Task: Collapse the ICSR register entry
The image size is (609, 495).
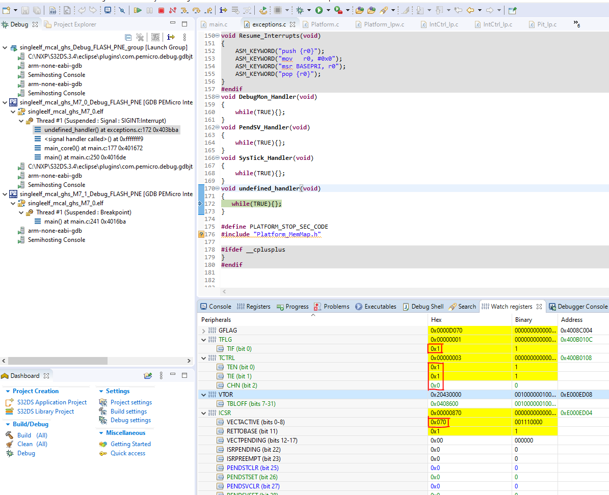Action: [x=204, y=413]
